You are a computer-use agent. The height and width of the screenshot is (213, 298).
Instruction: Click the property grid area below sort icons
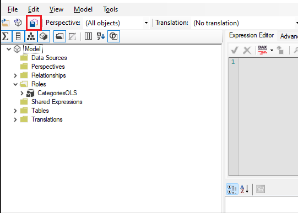(x=262, y=205)
